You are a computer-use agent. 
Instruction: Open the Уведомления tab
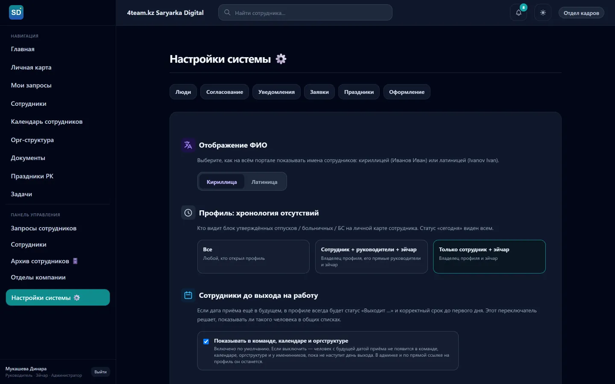(276, 92)
